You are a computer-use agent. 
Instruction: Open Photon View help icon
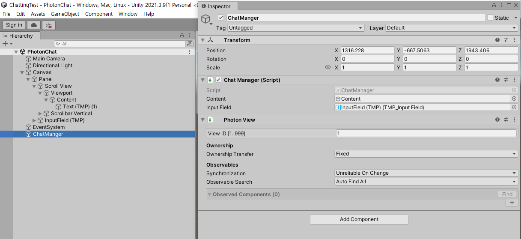(x=497, y=119)
